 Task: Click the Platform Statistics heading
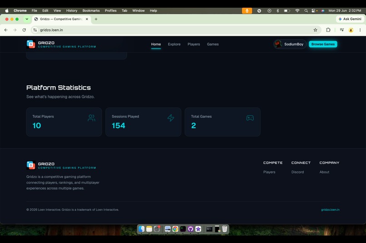point(59,88)
